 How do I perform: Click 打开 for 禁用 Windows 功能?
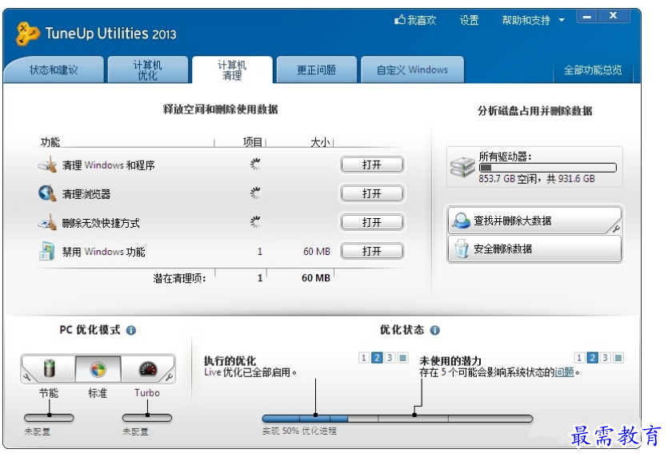[372, 251]
